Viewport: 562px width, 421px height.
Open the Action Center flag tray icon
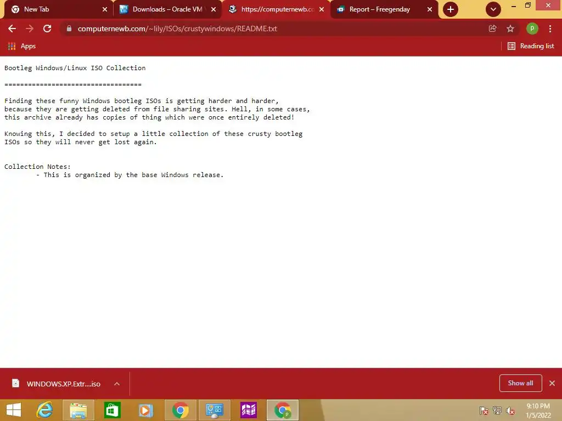(484, 410)
